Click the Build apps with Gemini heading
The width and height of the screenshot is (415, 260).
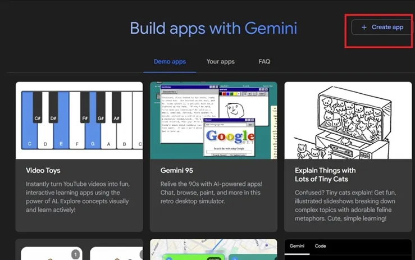click(213, 28)
